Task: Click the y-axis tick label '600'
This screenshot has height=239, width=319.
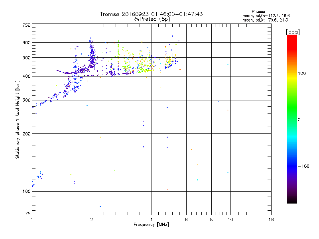Action: (x=26, y=43)
